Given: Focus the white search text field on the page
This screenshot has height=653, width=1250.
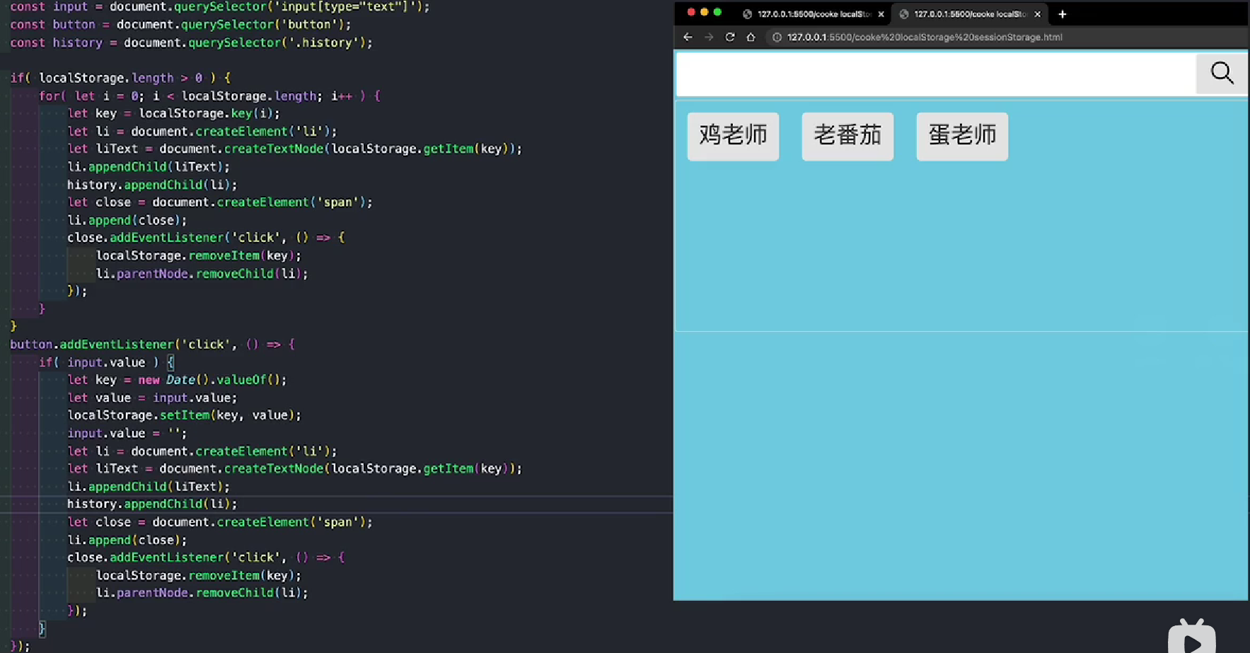Looking at the screenshot, I should 936,74.
